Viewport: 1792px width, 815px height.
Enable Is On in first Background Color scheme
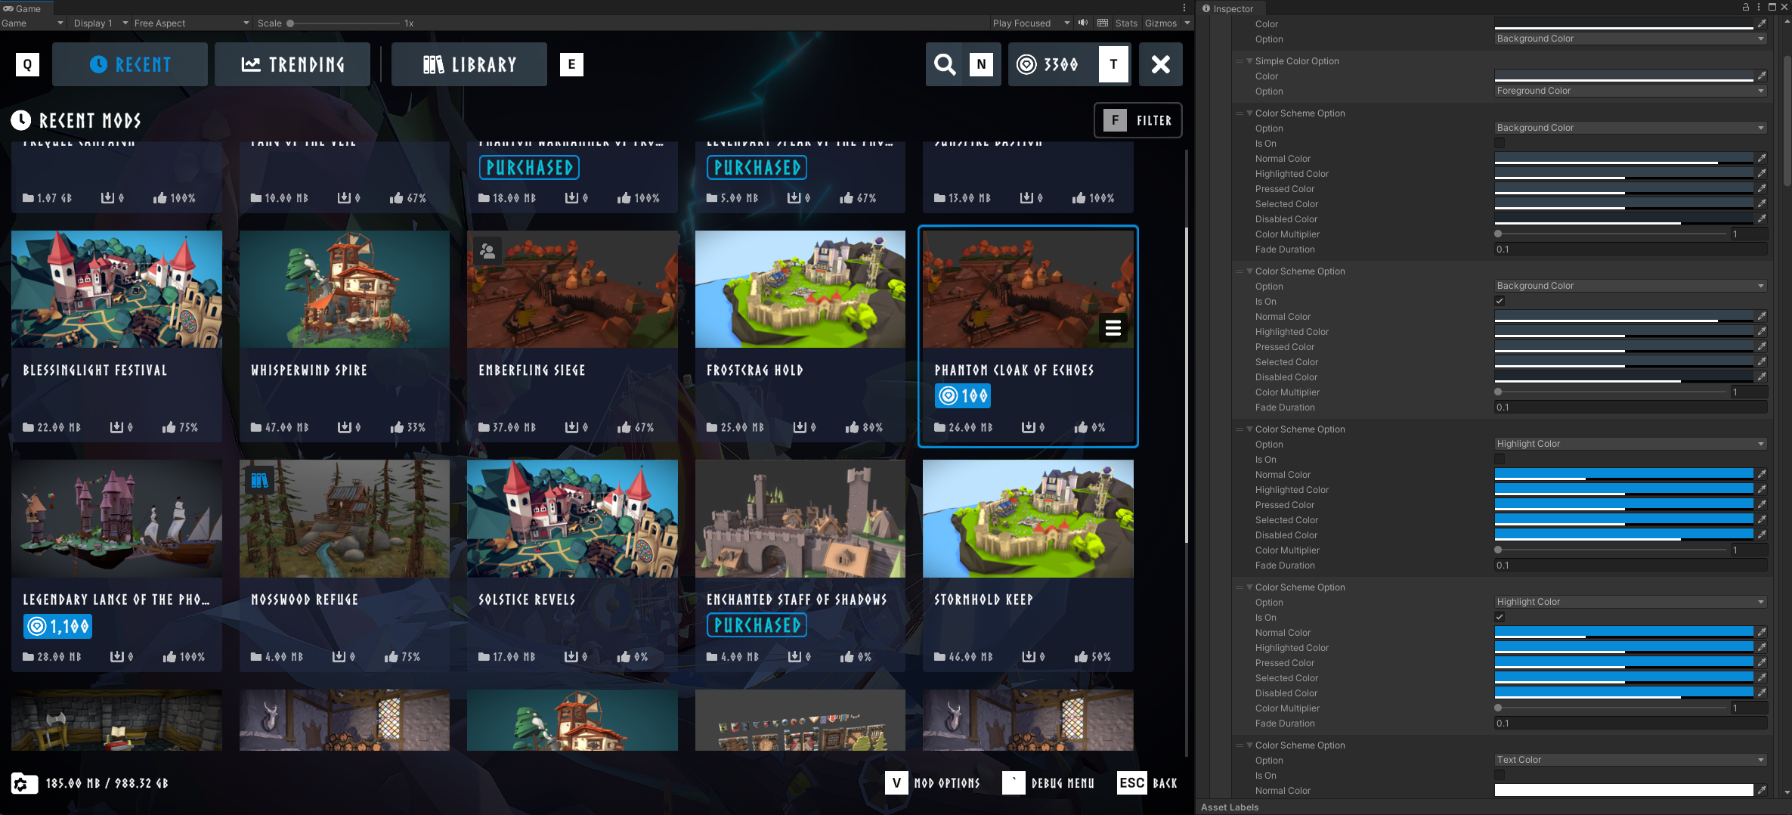click(1500, 143)
